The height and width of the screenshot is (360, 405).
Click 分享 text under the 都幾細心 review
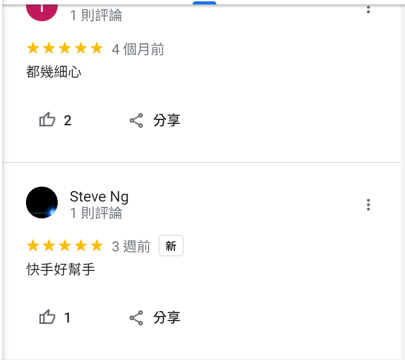(x=167, y=120)
